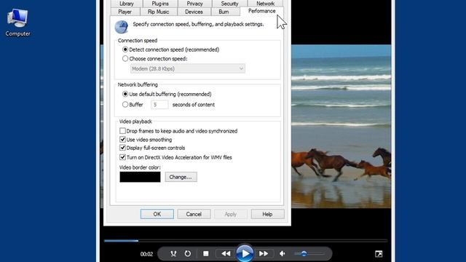Click the Previous/rewind button
Image resolution: width=466 pixels, height=262 pixels.
click(x=226, y=254)
